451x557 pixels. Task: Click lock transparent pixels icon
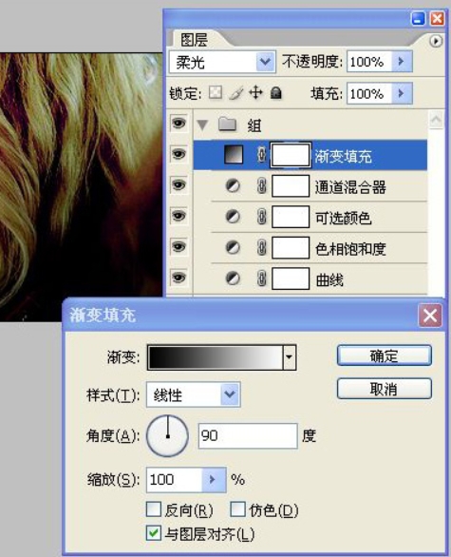point(216,93)
